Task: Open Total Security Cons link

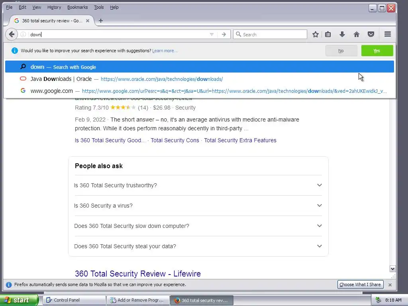Action: pyautogui.click(x=175, y=140)
